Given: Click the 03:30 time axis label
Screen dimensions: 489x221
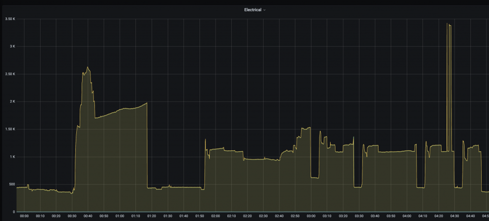Looking at the screenshot, I should coord(359,216).
